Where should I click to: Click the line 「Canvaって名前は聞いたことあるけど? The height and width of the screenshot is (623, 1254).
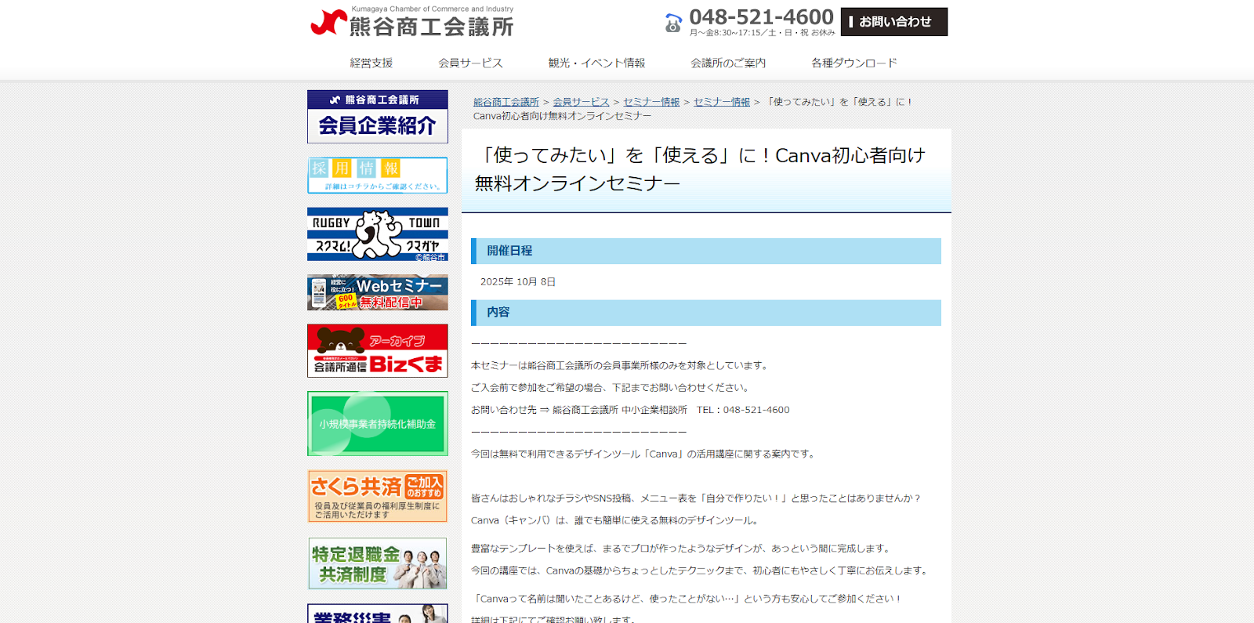[x=687, y=599]
